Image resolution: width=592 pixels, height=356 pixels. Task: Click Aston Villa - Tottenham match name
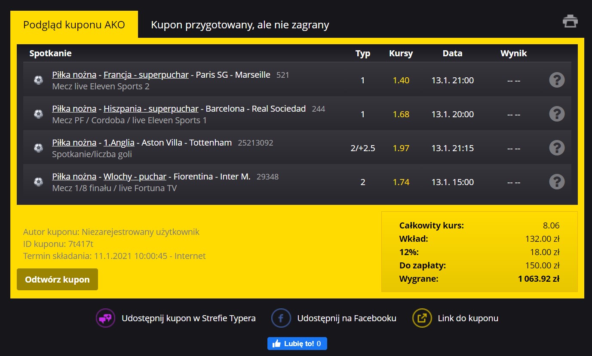pyautogui.click(x=187, y=143)
